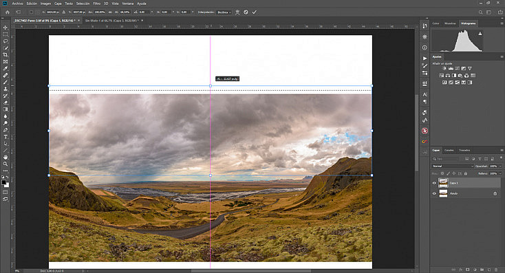Select the Crop tool
Viewport: 505px width, 273px height.
6,55
